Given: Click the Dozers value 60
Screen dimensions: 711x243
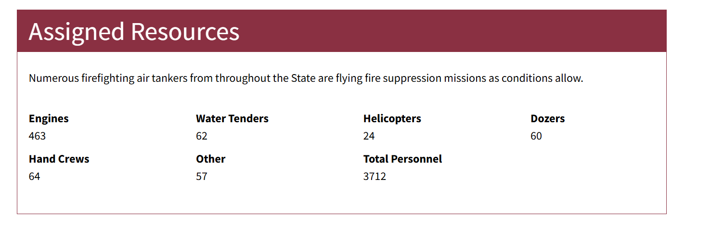Looking at the screenshot, I should tap(536, 136).
